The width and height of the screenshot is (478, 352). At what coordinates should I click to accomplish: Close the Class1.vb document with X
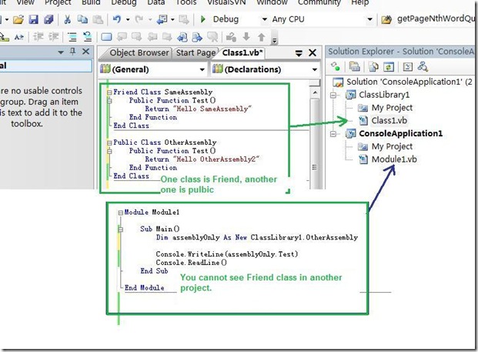(x=313, y=53)
